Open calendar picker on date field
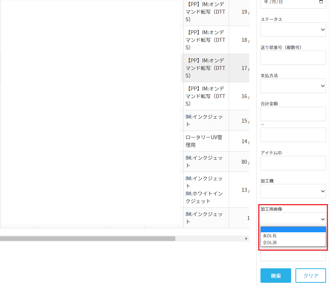 pos(321,2)
